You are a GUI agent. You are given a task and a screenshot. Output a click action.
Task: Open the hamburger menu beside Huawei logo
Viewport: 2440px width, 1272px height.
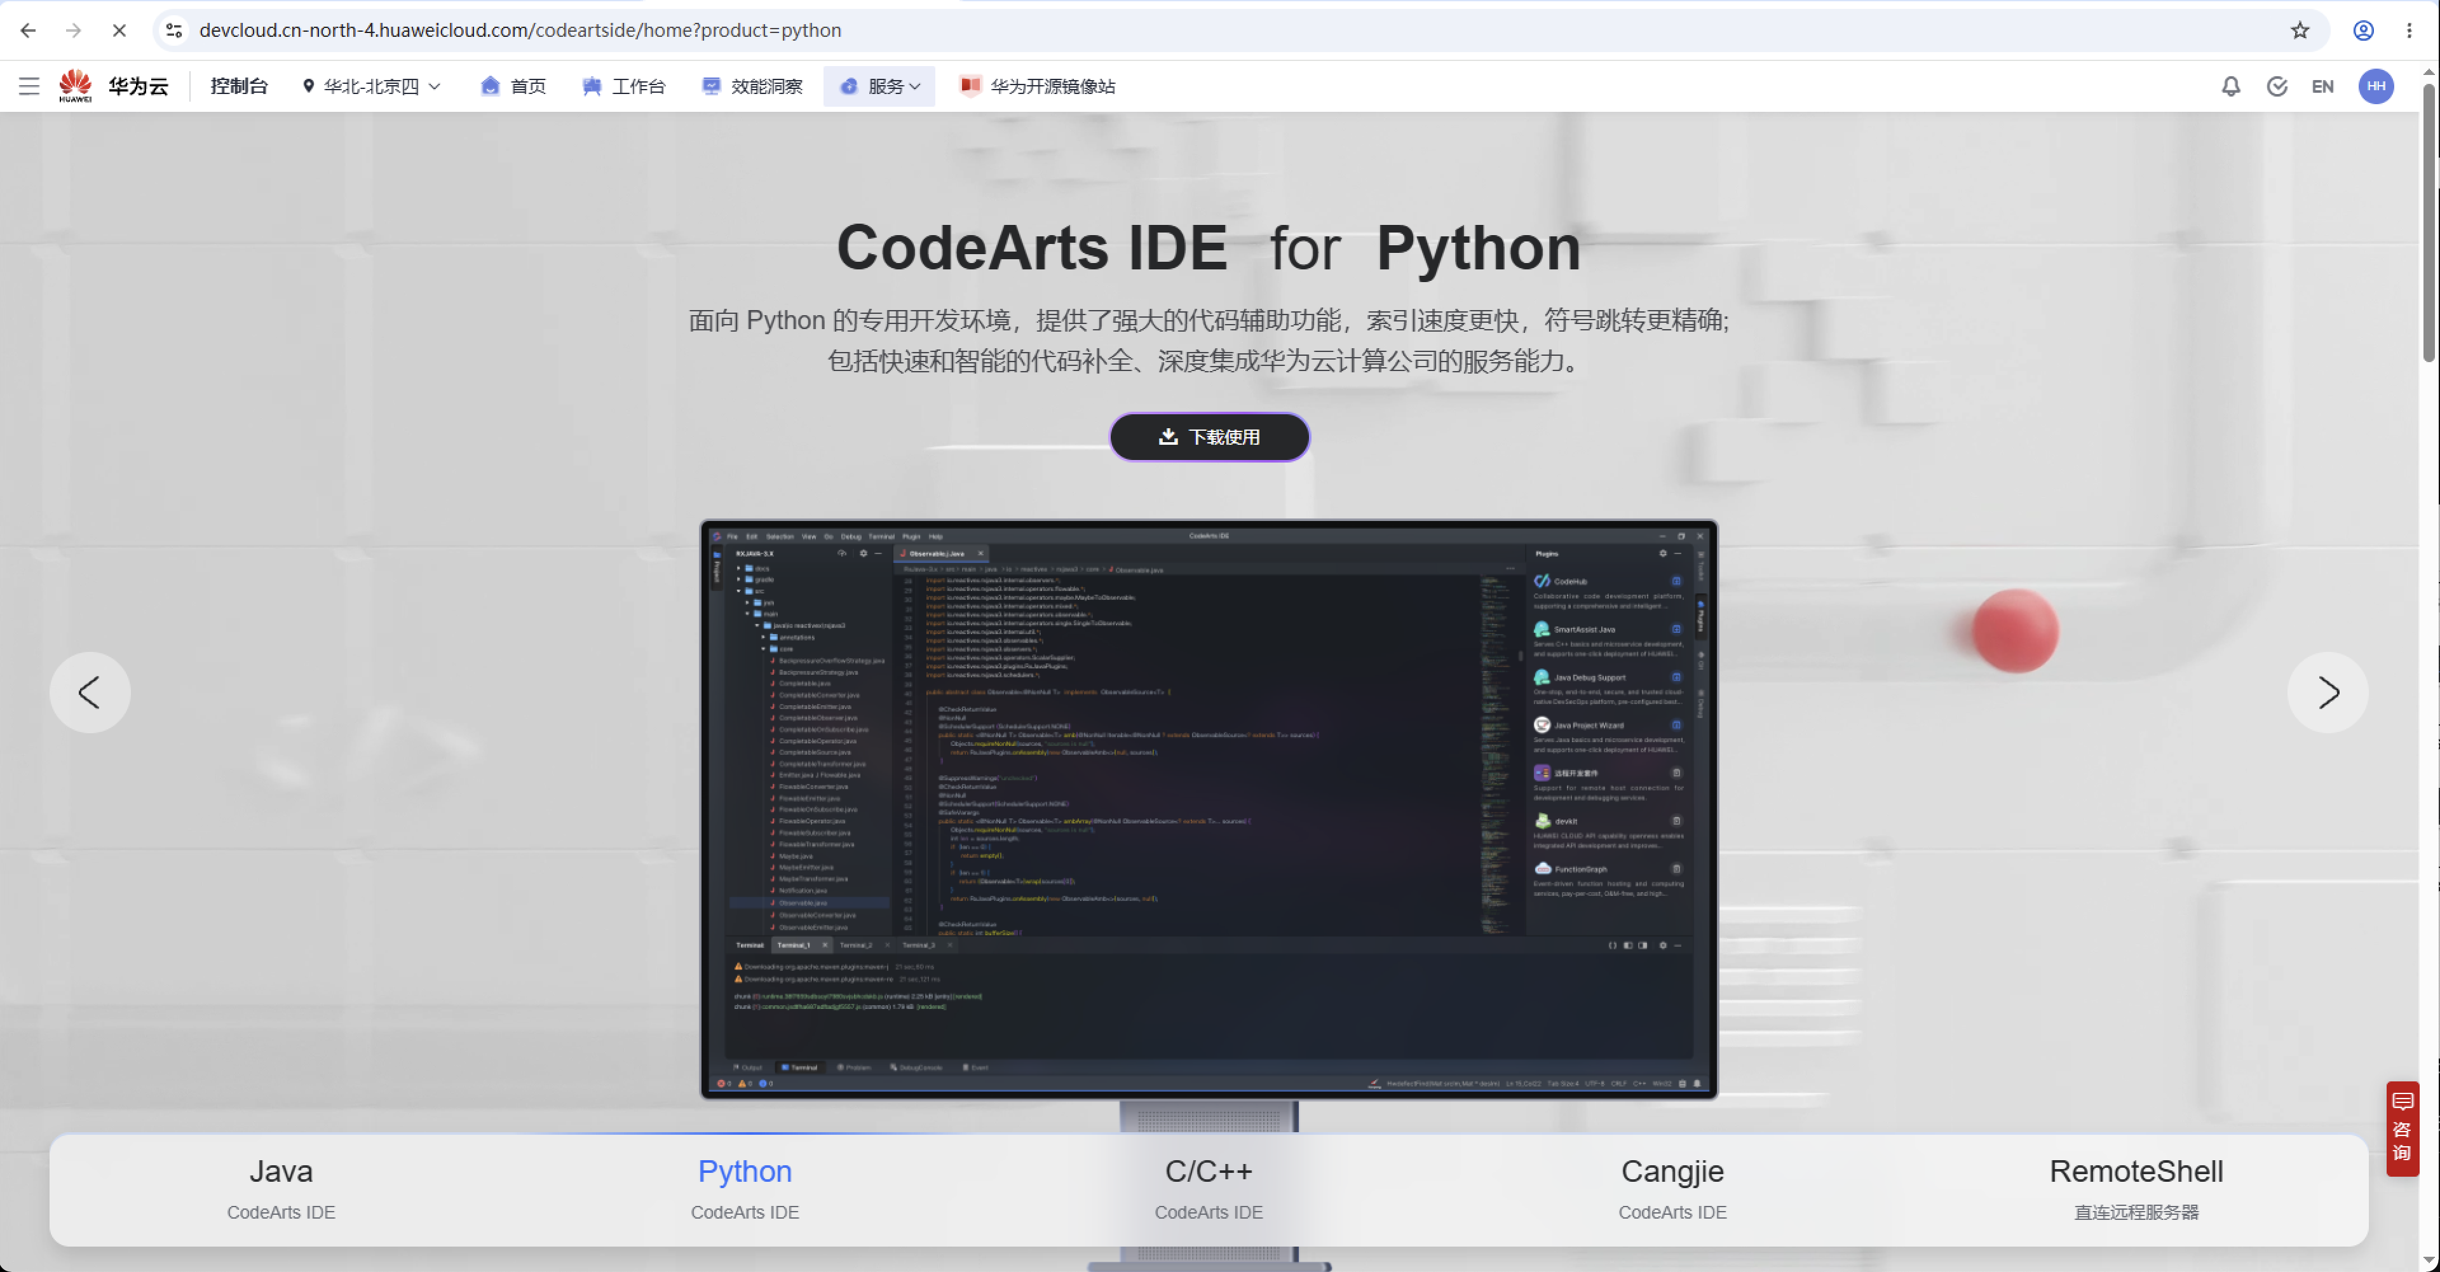tap(29, 86)
